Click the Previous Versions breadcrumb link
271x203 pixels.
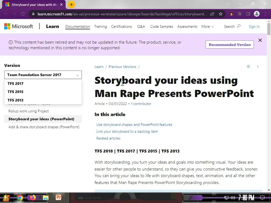tap(122, 67)
